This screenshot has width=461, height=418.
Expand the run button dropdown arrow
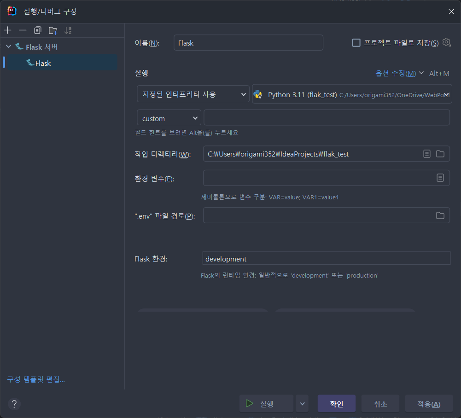pyautogui.click(x=302, y=404)
